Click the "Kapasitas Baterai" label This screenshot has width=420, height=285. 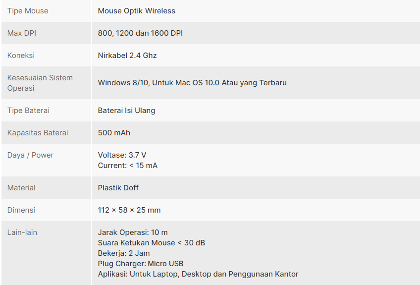(38, 133)
